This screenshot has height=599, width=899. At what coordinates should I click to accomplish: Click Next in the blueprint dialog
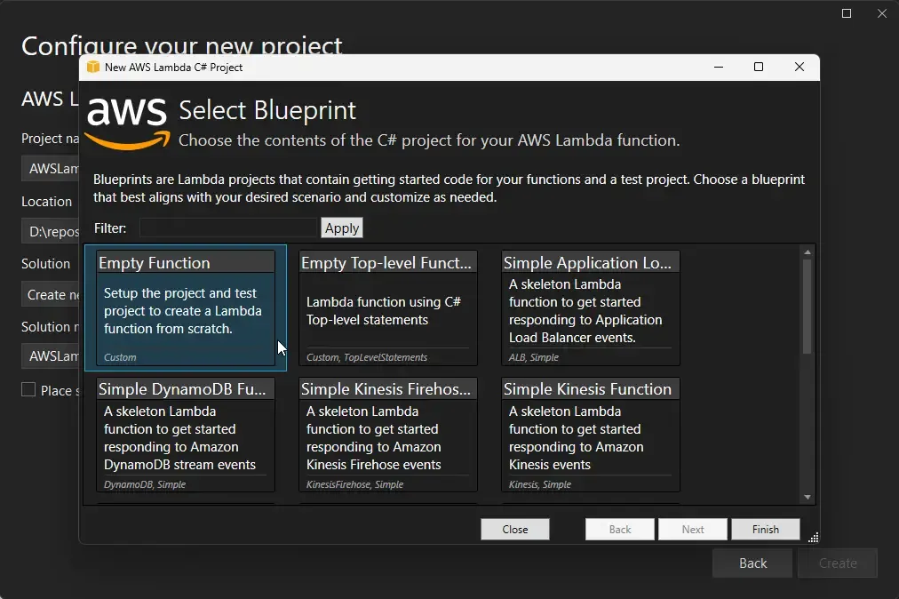pos(692,529)
